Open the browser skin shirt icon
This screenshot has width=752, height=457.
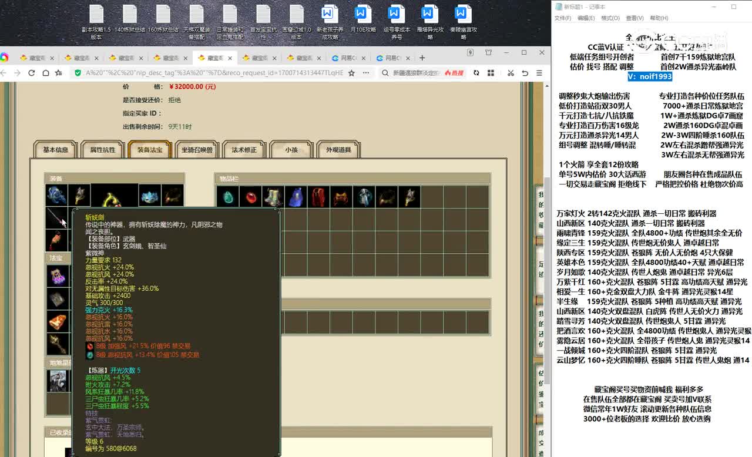[x=488, y=52]
